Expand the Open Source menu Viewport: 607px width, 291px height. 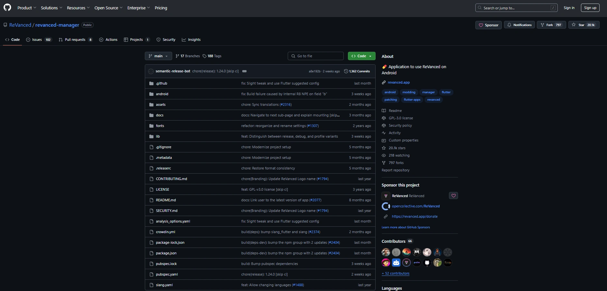pyautogui.click(x=108, y=8)
